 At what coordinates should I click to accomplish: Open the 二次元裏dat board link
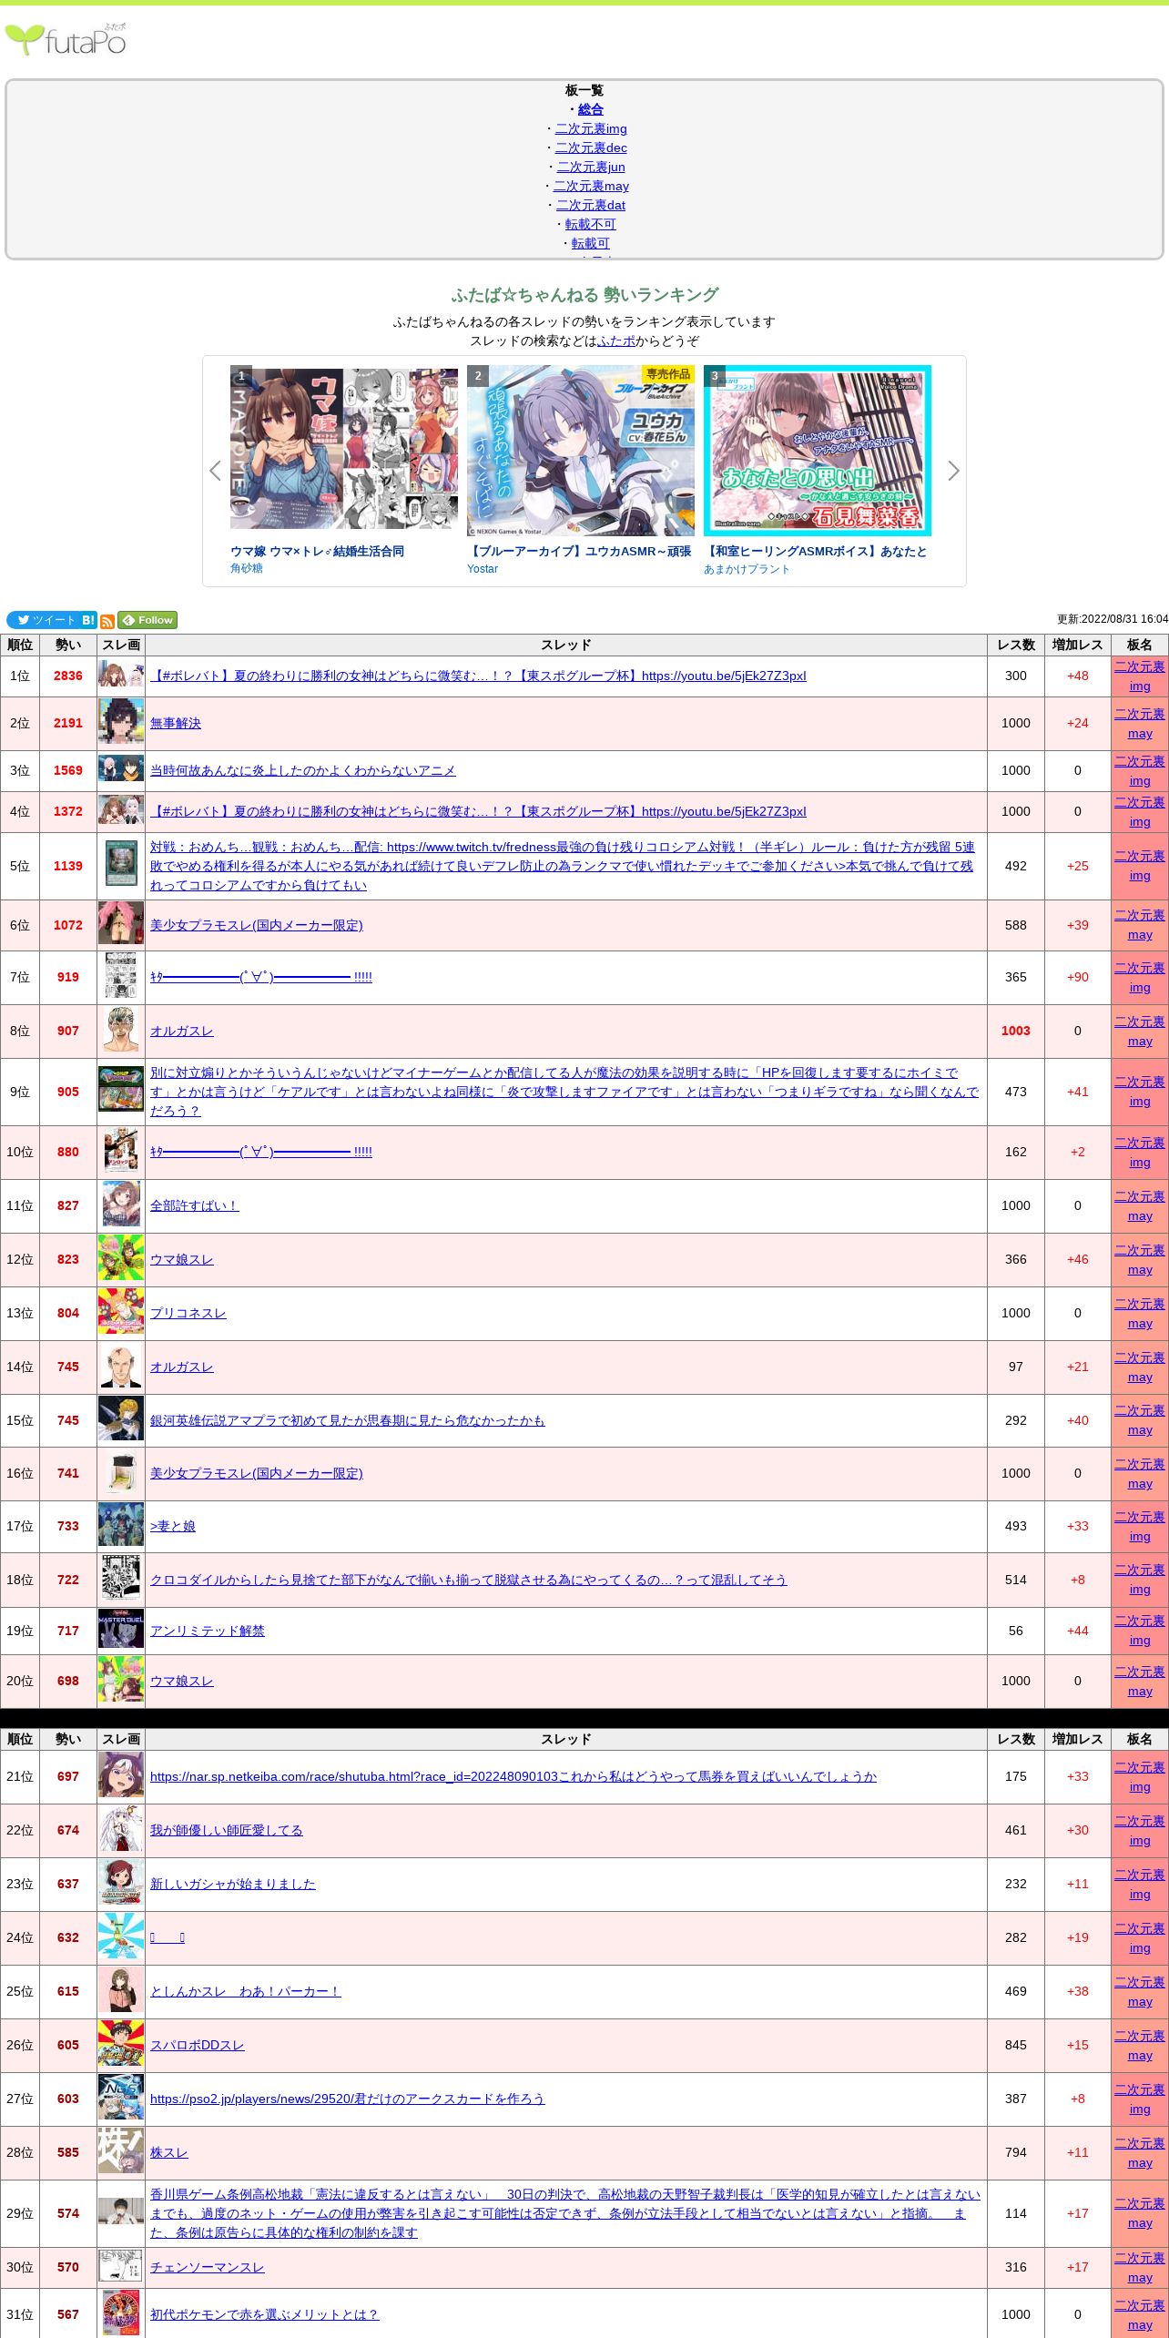pos(591,205)
